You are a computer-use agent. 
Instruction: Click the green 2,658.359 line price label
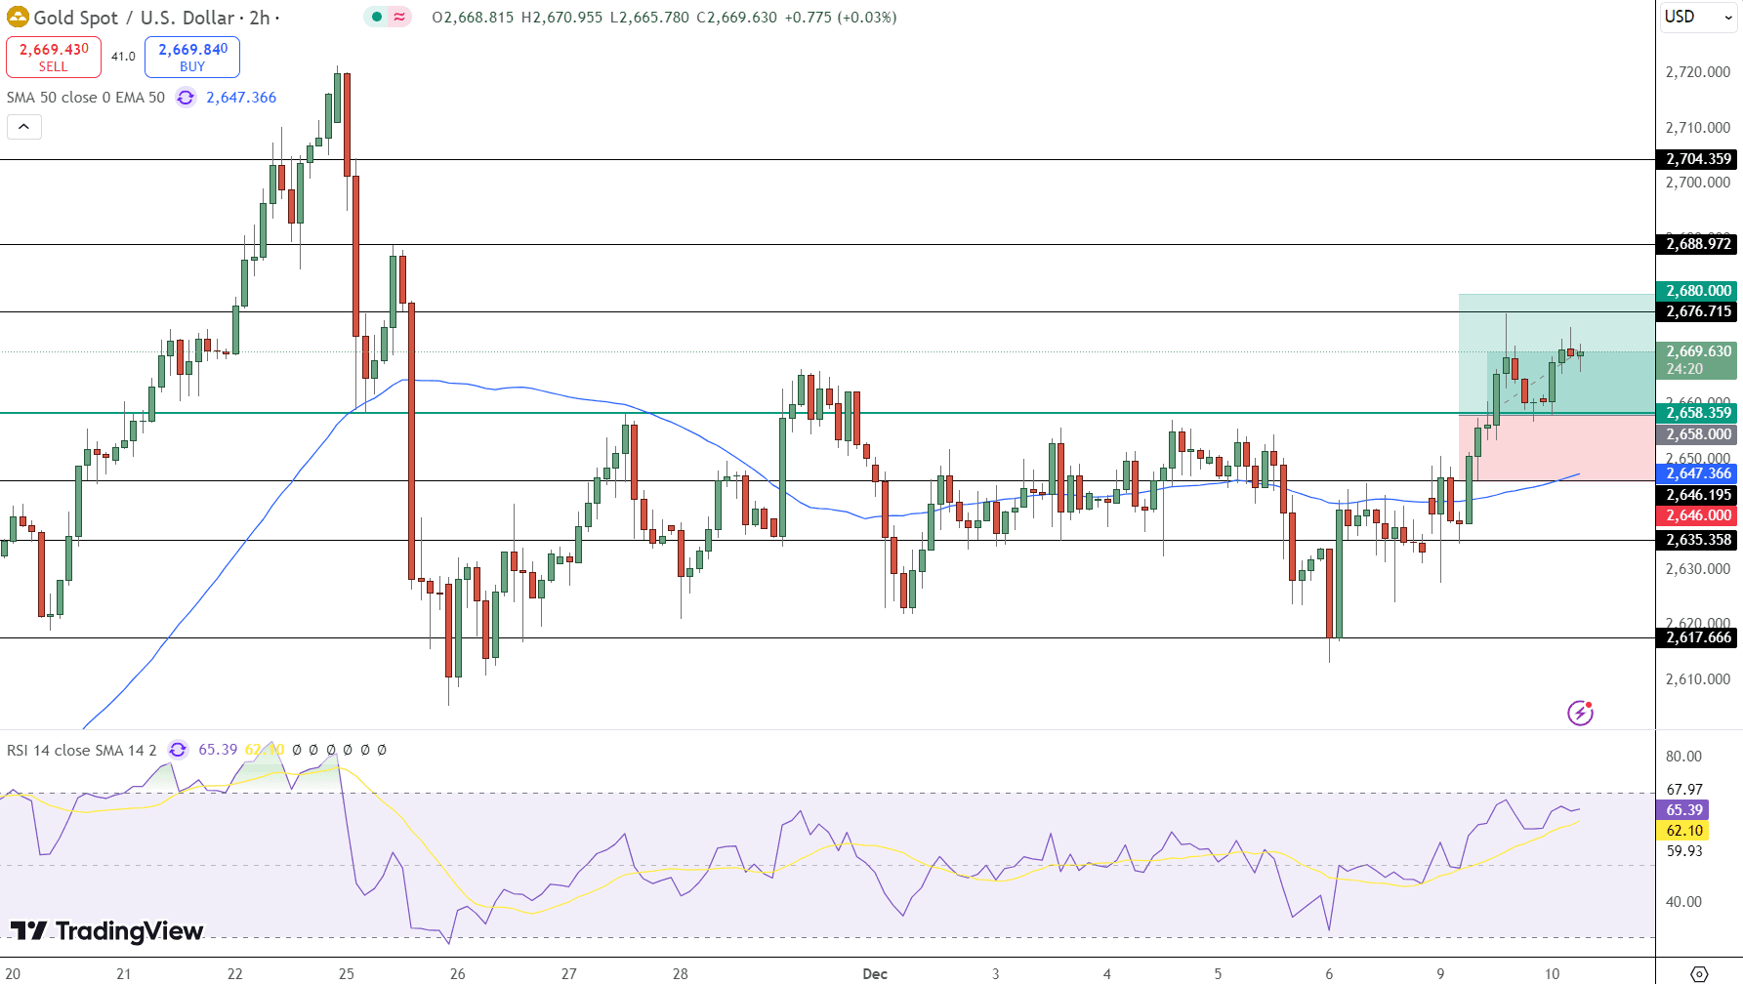[x=1697, y=413]
